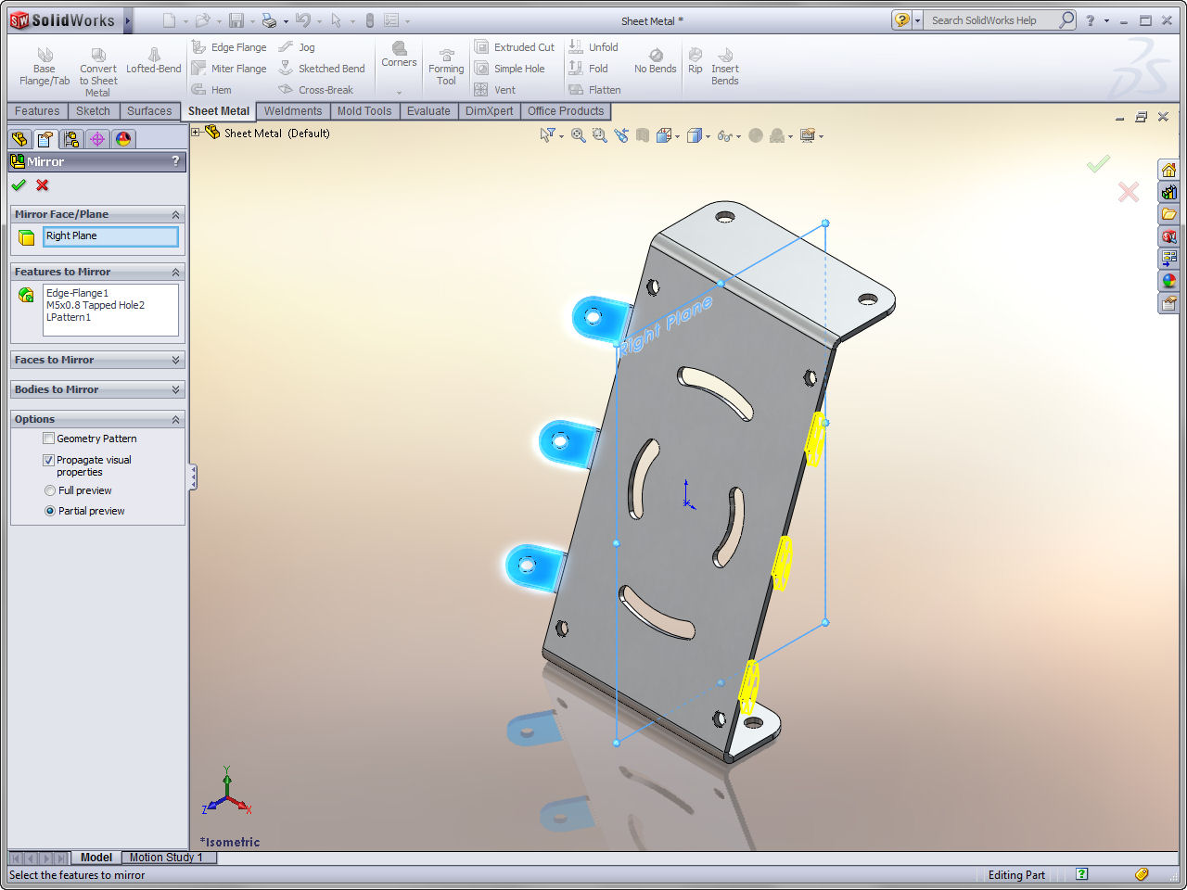Expand the Faces to Mirror section

pyautogui.click(x=175, y=360)
